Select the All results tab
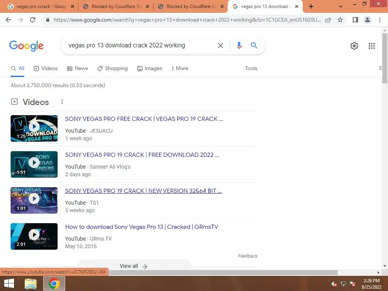Screen dimensions: 388x291 click(17, 69)
